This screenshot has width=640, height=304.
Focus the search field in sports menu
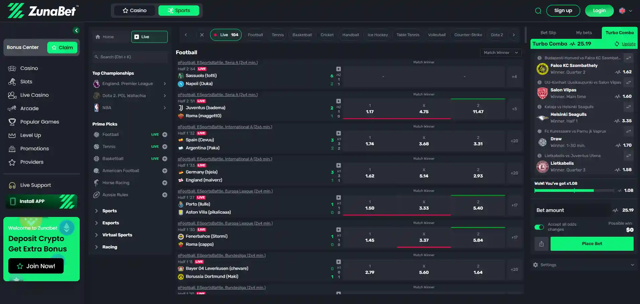pyautogui.click(x=130, y=57)
